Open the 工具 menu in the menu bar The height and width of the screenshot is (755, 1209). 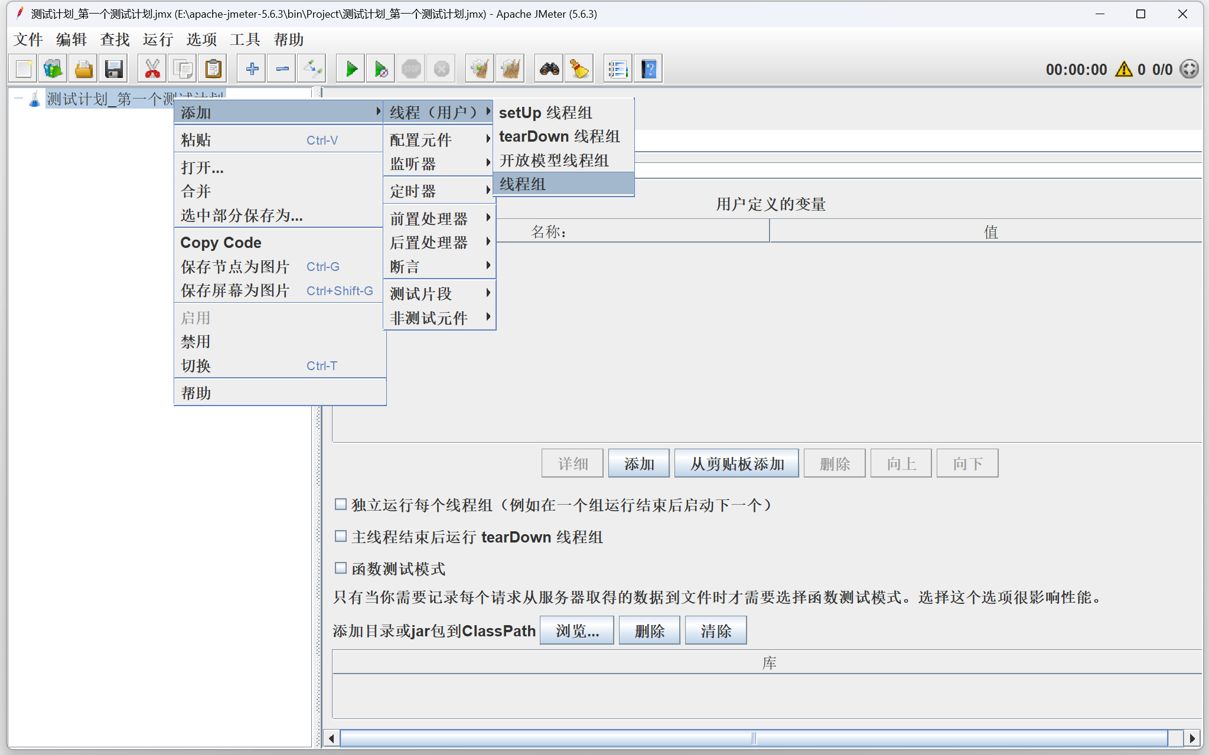[x=245, y=40]
